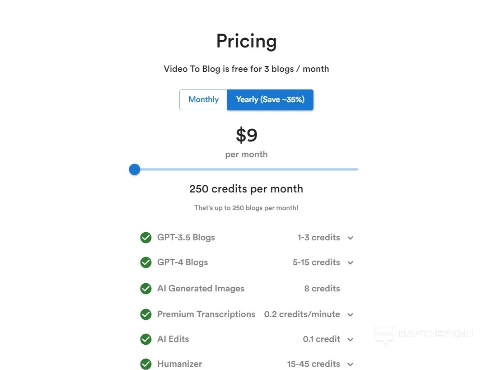The image size is (496, 370).
Task: Click the 250 credits per month text
Action: pyautogui.click(x=246, y=189)
